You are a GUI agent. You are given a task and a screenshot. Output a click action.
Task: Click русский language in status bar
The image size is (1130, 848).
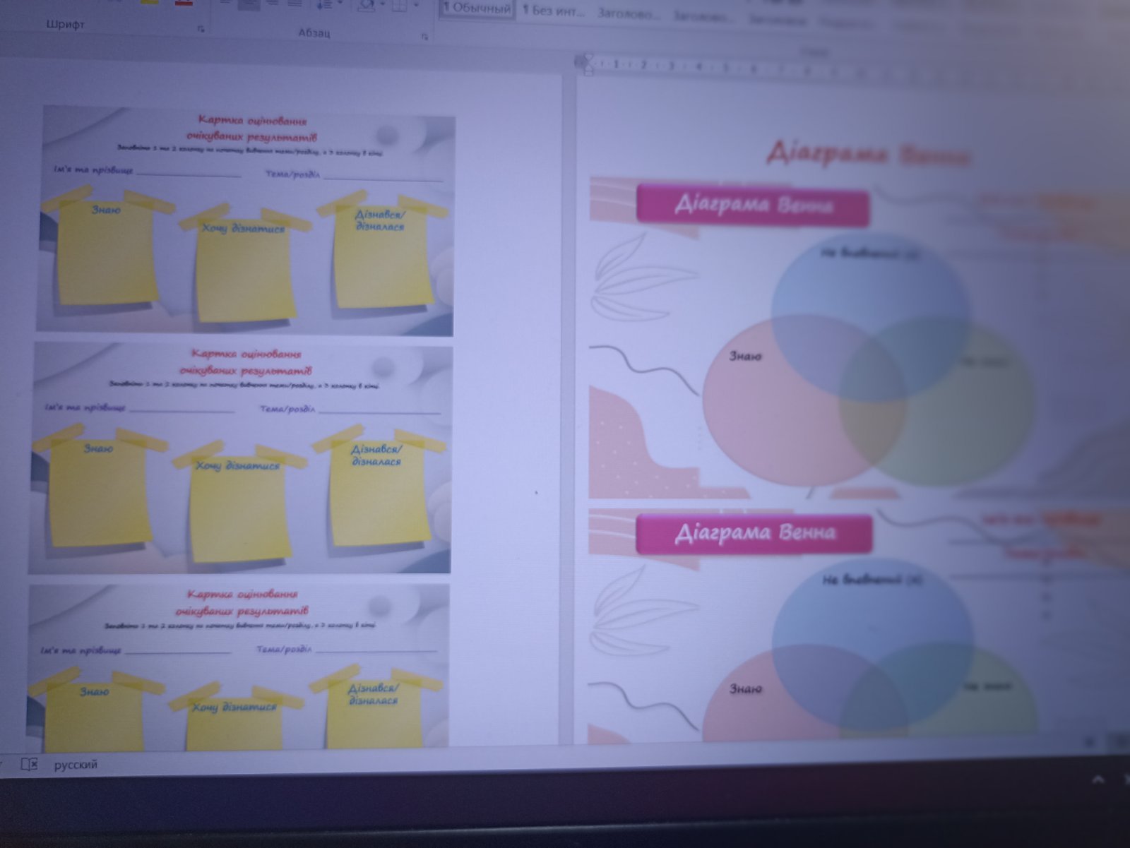click(x=76, y=765)
